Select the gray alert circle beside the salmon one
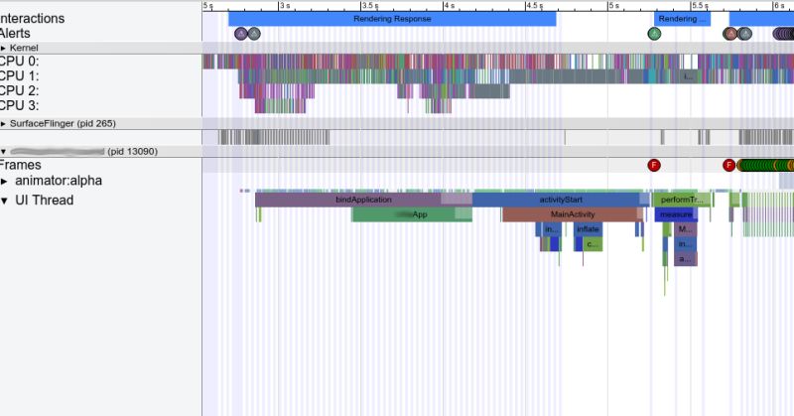The width and height of the screenshot is (794, 416). pyautogui.click(x=744, y=34)
